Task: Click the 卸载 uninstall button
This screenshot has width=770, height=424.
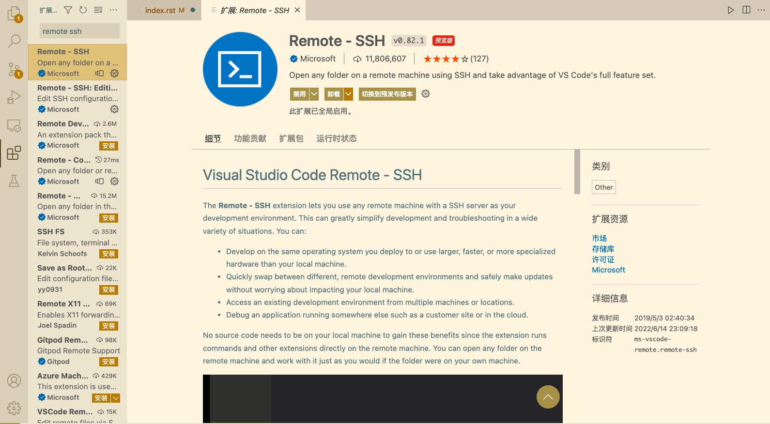Action: (x=334, y=94)
